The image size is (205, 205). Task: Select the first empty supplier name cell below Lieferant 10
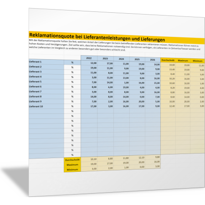46,111
